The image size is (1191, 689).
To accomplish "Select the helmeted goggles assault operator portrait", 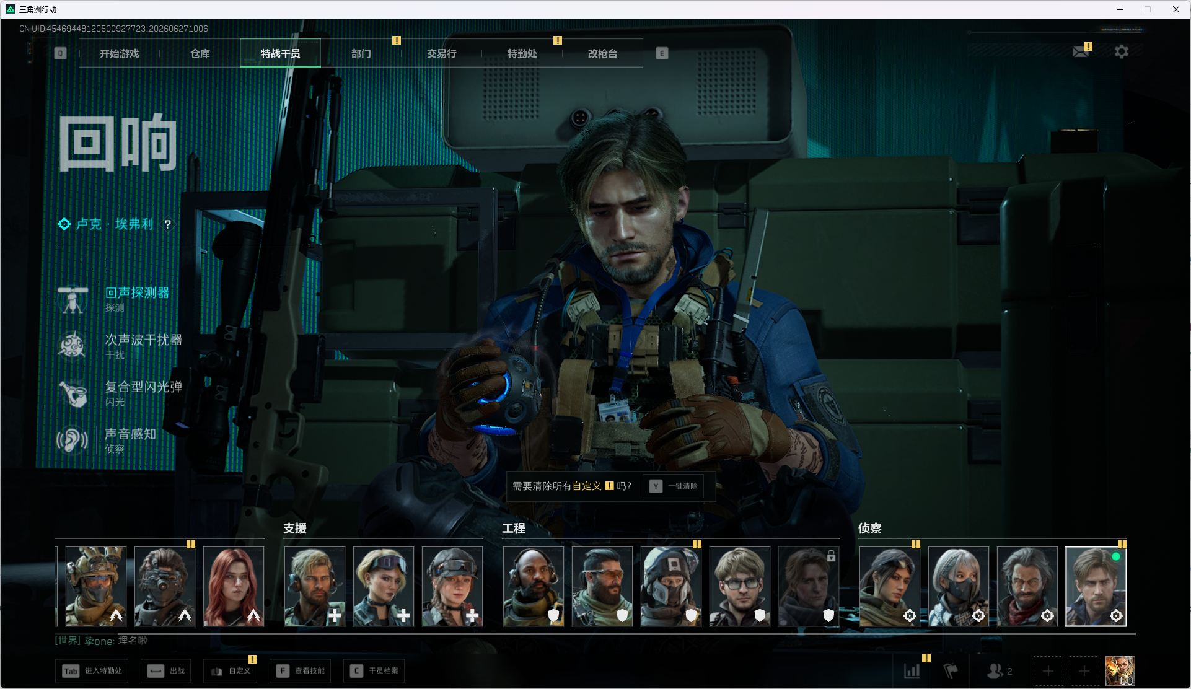I will coord(96,586).
